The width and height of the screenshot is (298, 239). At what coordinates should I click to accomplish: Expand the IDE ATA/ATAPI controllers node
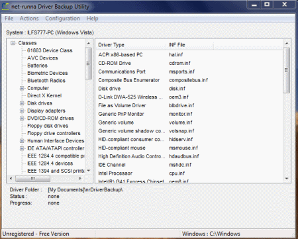coord(22,148)
